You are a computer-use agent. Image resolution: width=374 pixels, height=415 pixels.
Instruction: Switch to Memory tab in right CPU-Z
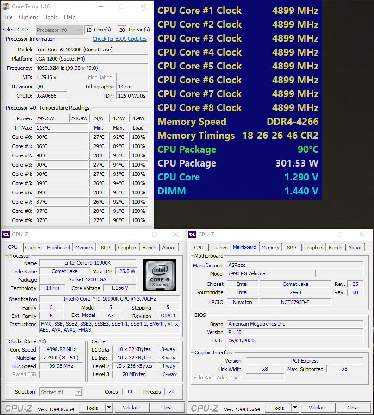[270, 248]
